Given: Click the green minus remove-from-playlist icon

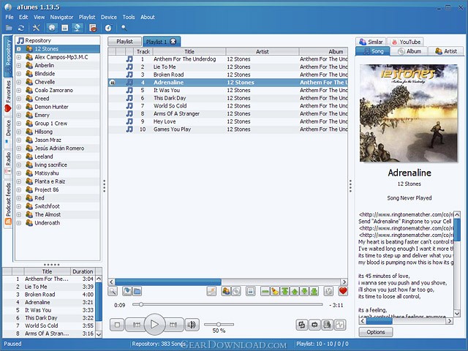Looking at the screenshot, I should tap(265, 291).
